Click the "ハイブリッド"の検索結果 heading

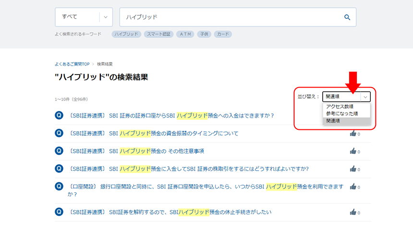click(x=101, y=77)
